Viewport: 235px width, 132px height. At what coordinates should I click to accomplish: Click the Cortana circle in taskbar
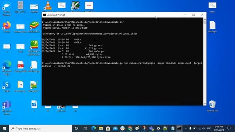coord(76,128)
